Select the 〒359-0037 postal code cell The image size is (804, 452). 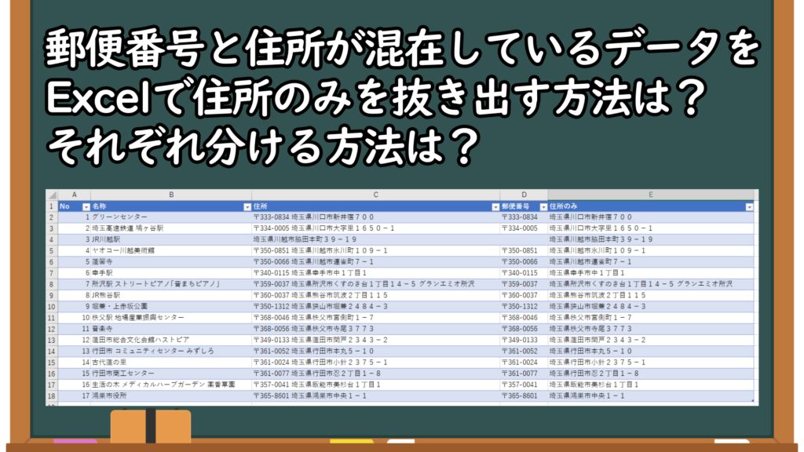[524, 284]
